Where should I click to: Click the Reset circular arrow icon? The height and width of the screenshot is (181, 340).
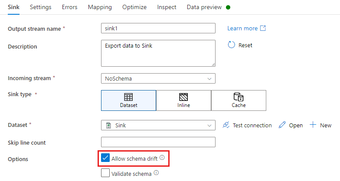point(232,45)
